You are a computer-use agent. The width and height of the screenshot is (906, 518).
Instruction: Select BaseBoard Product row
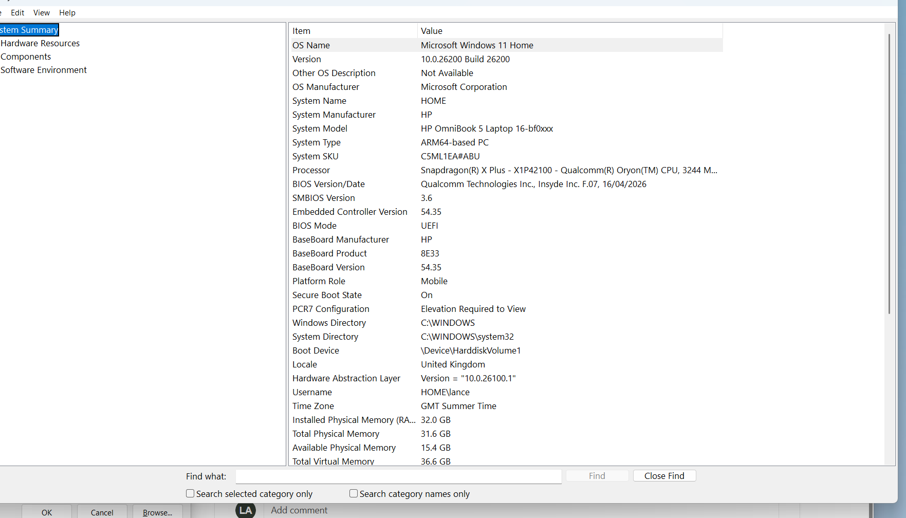pyautogui.click(x=507, y=253)
